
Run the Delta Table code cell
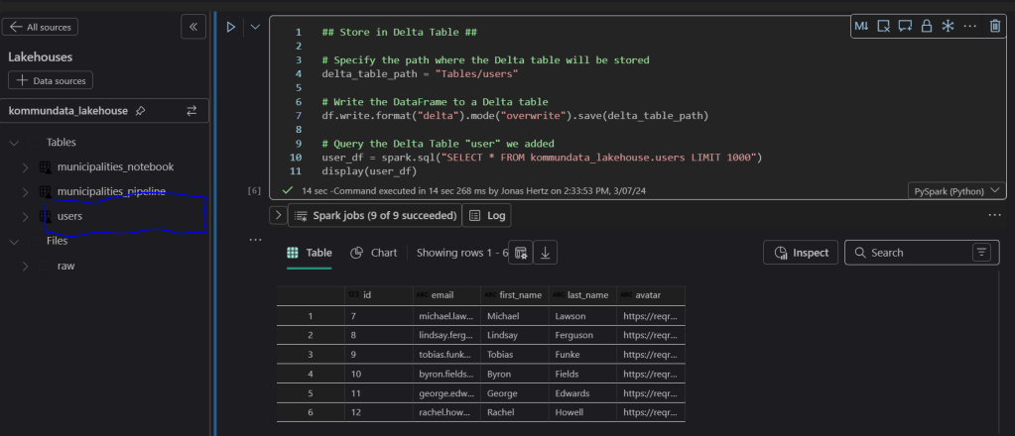[x=231, y=28]
